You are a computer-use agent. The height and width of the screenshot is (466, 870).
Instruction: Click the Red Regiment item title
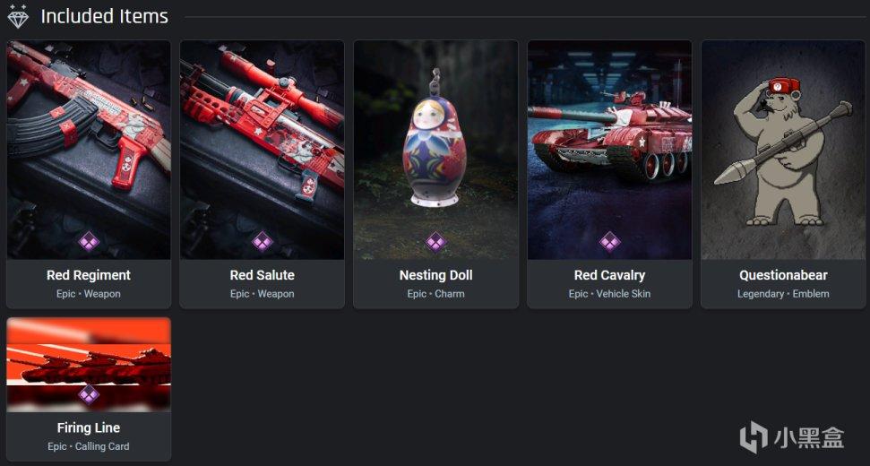click(89, 275)
